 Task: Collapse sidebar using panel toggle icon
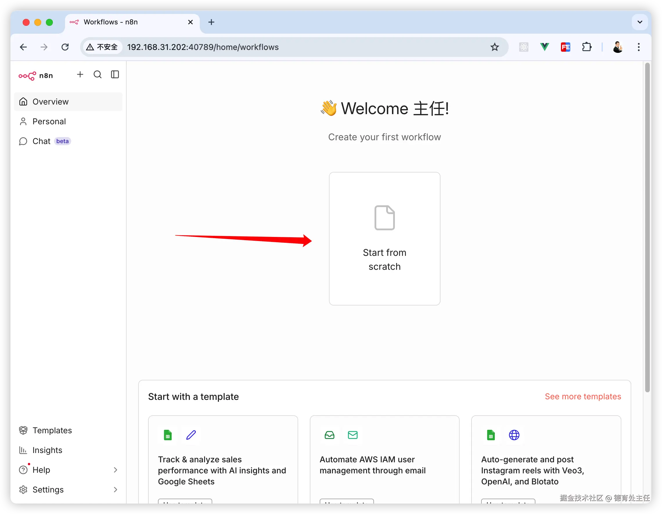click(115, 75)
